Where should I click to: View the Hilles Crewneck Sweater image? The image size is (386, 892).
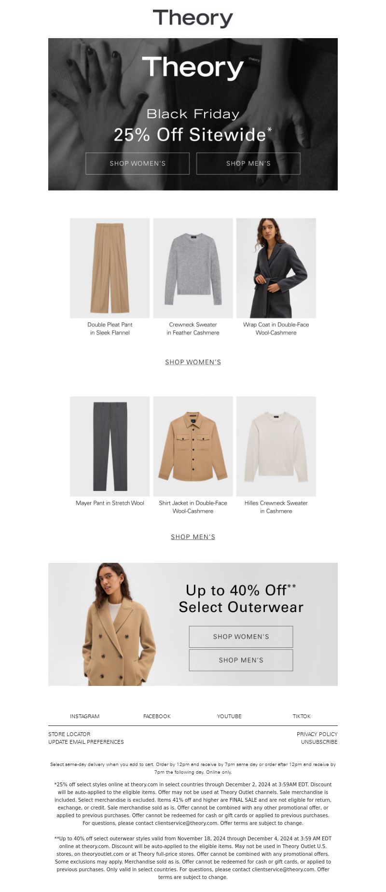tap(276, 446)
